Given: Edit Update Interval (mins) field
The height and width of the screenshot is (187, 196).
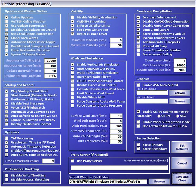Looking at the screenshot, I should coord(50,71).
